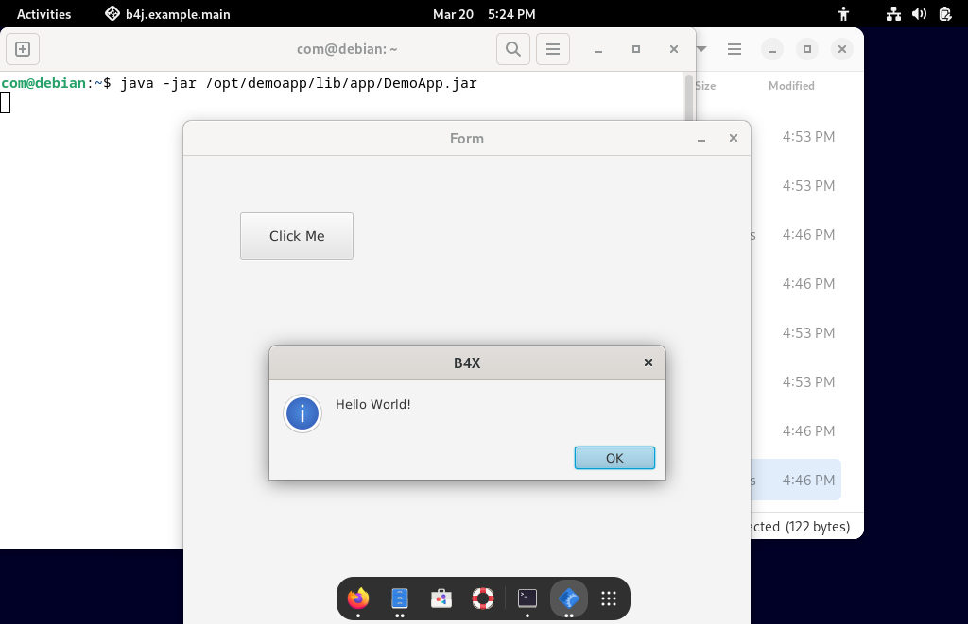This screenshot has width=968, height=624.
Task: Open the terminal hamburger menu
Action: (553, 49)
